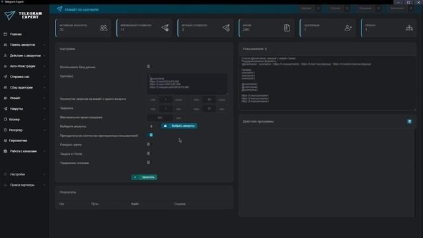This screenshot has width=423, height=238.
Task: Click the deleted accounts person icon
Action: click(x=348, y=28)
